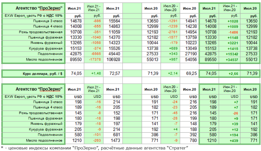This screenshot has width=261, height=151.
Task: Select the footnote about ценовые индексы компании ПроЗерно
Action: 95,148
